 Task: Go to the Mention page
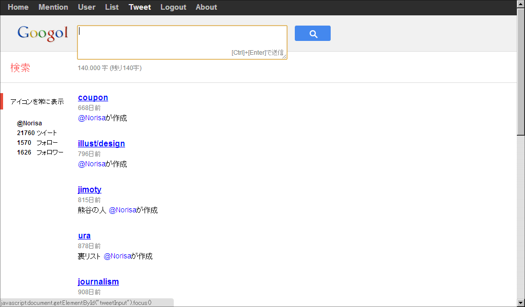53,7
